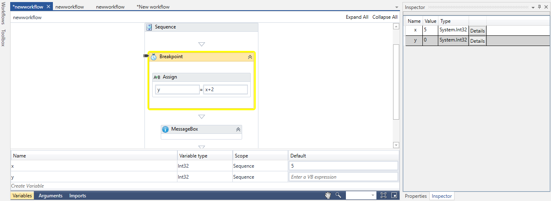The height and width of the screenshot is (201, 551).
Task: Click the x+2 expression field in Assign
Action: point(225,90)
